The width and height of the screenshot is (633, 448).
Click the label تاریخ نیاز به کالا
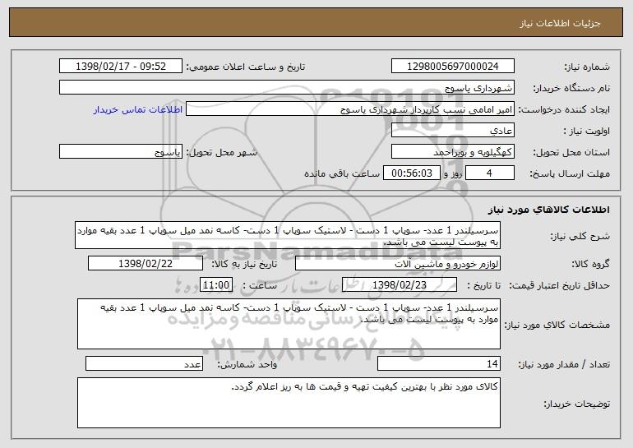coord(244,264)
